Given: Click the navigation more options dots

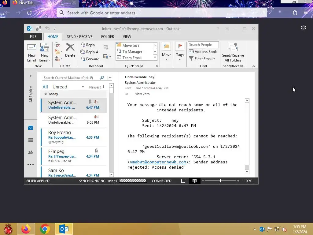Looking at the screenshot, I should 31,165.
